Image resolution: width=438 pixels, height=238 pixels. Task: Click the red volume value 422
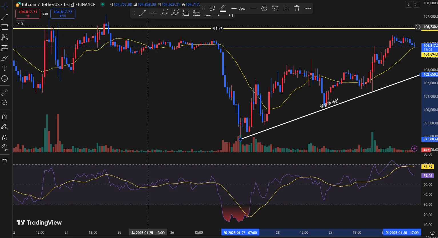426,150
